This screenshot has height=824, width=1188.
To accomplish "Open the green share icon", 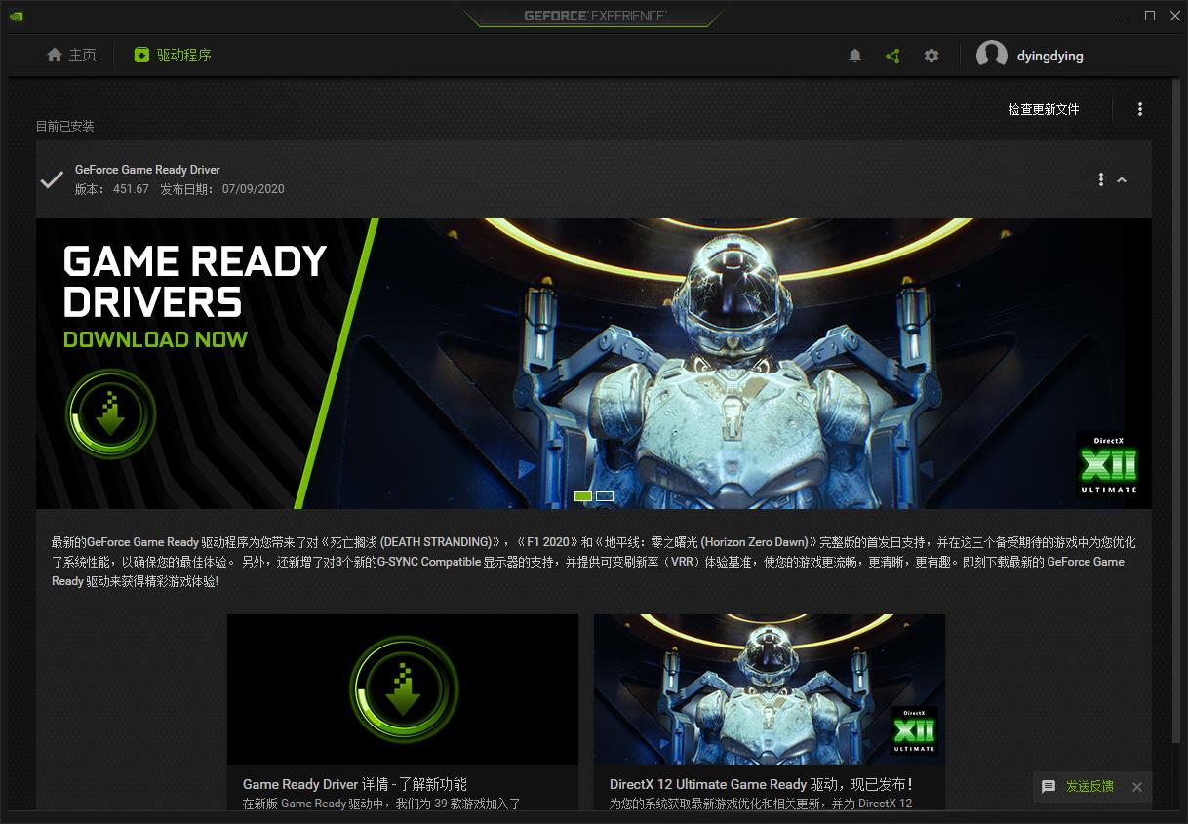I will click(892, 57).
